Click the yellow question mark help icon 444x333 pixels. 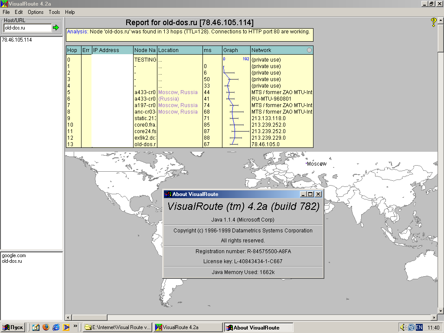click(x=433, y=22)
